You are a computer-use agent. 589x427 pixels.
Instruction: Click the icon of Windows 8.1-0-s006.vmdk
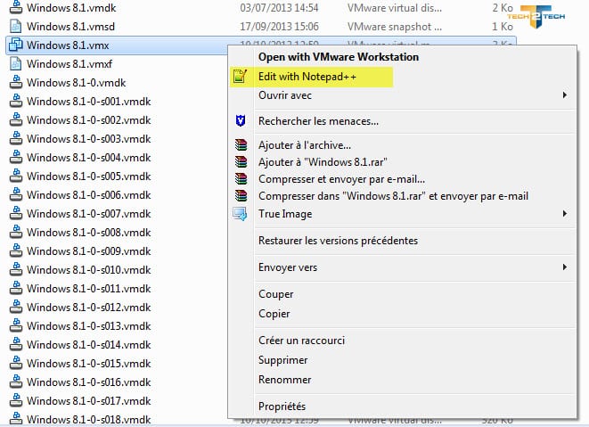coord(15,194)
